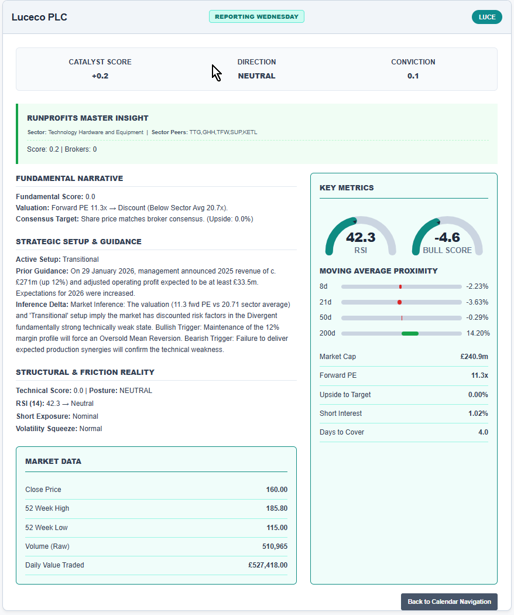Click the Technical Score: 0.0 text
514x615 pixels.
tap(49, 391)
